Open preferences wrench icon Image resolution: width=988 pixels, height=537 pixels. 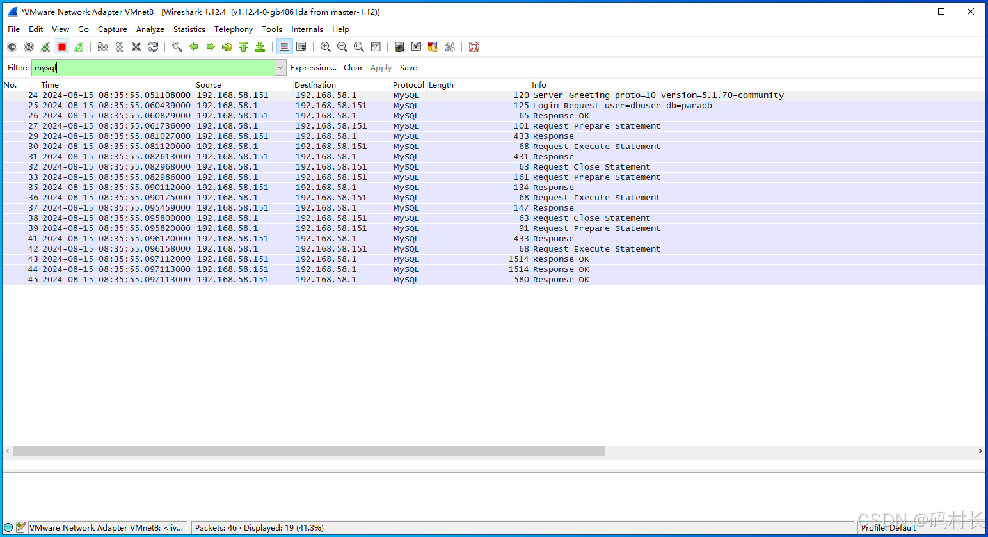click(x=450, y=47)
